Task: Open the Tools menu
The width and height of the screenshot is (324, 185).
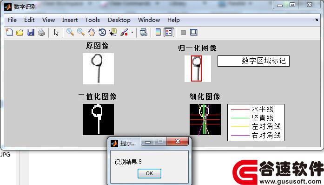Action: click(93, 20)
